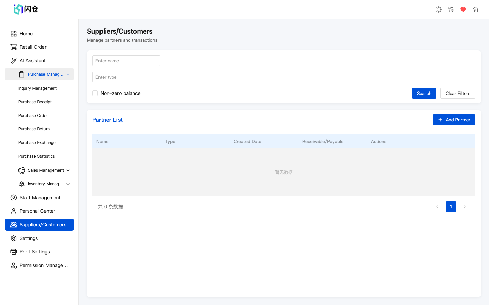Click the Add Partner button
This screenshot has height=305, width=489.
454,119
